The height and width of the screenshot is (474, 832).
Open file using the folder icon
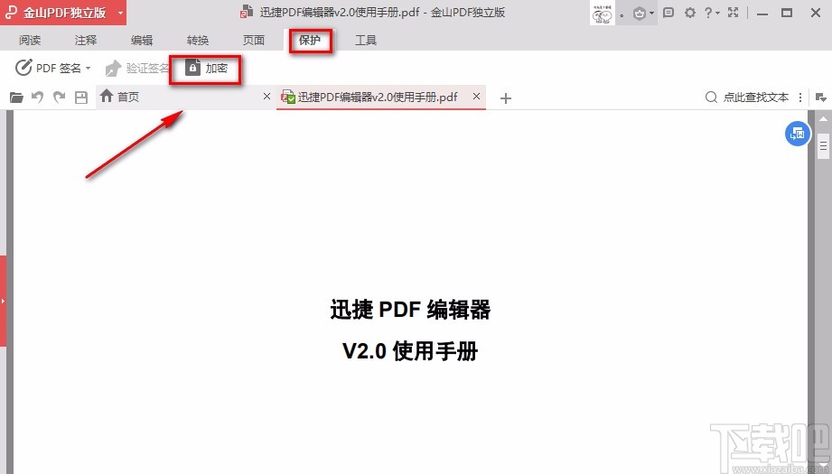pos(16,97)
